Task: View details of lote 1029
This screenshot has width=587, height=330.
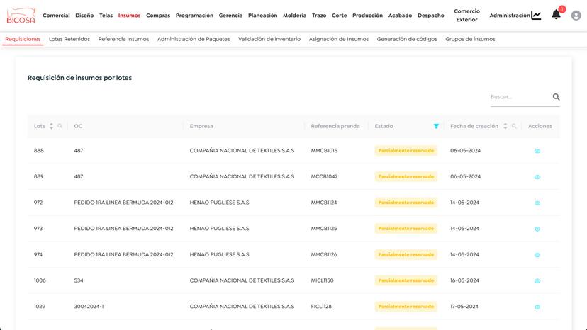Action: [537, 307]
